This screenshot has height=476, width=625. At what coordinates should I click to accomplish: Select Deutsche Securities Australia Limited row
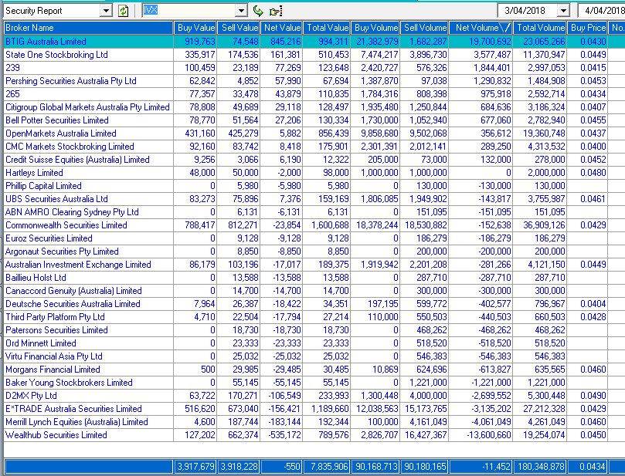click(314, 304)
